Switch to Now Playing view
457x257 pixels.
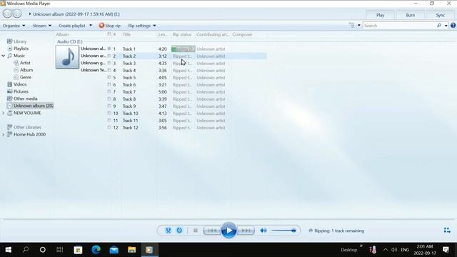[447, 231]
